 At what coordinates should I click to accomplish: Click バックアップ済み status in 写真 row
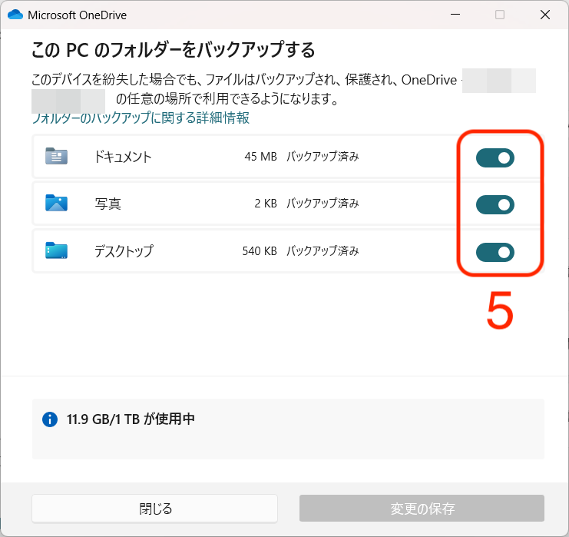pyautogui.click(x=323, y=204)
